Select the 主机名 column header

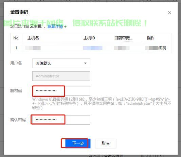[x=33, y=38]
